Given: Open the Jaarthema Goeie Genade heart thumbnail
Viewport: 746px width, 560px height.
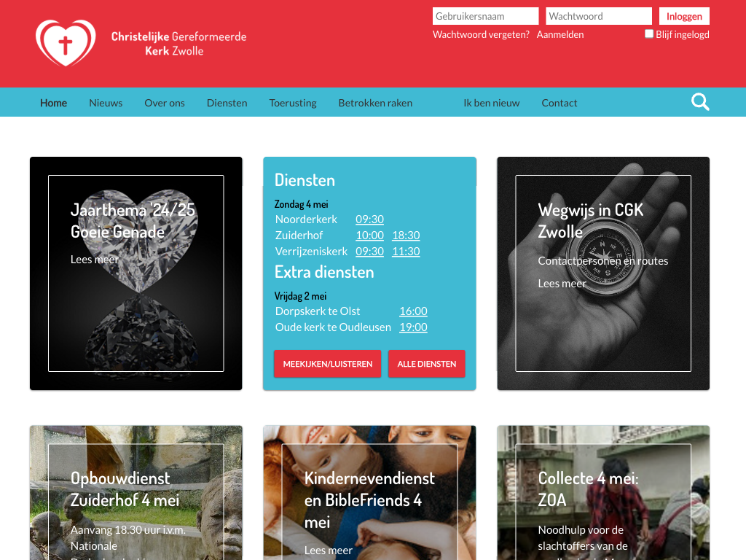Looking at the screenshot, I should [136, 273].
